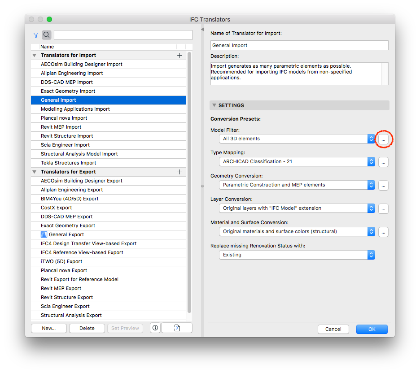
Task: Select DDS-CAD MEP Export
Action: click(x=109, y=217)
